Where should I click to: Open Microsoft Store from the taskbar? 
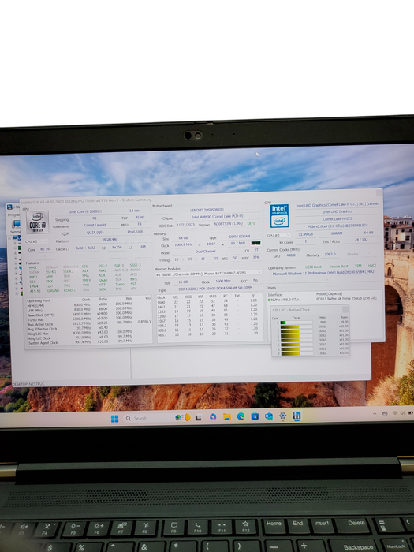click(255, 416)
